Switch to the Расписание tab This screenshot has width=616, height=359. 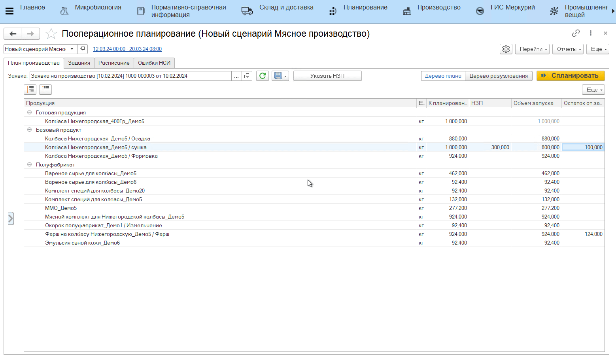click(114, 63)
